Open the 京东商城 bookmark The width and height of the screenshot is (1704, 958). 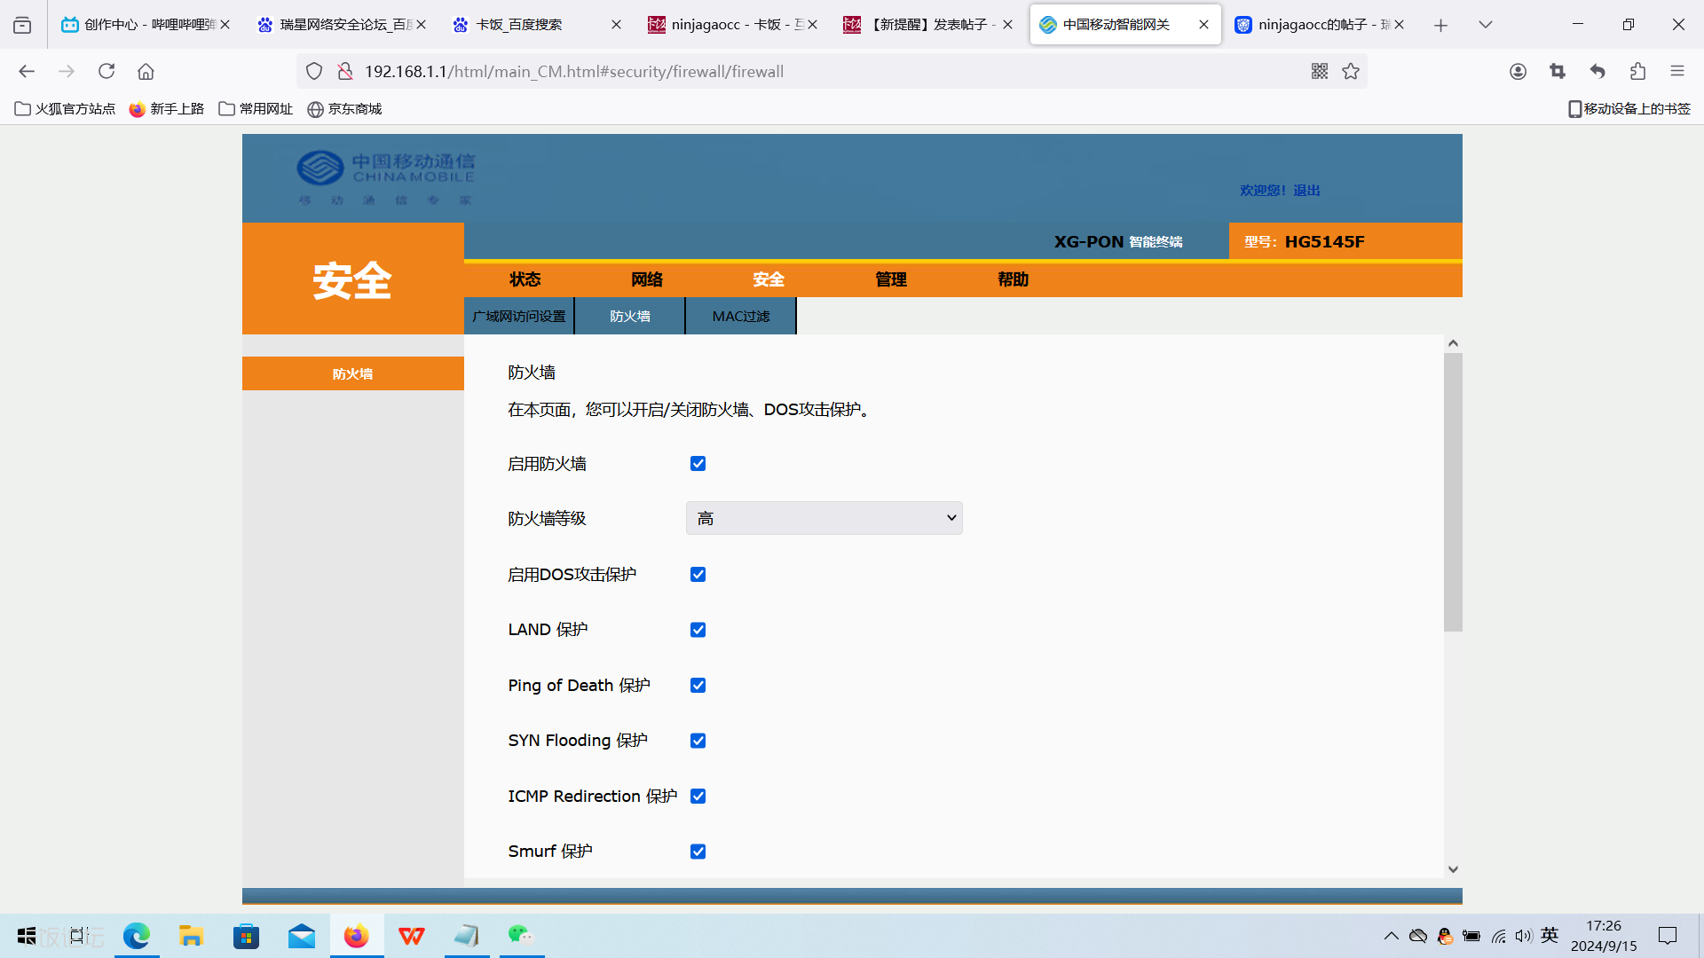(344, 109)
